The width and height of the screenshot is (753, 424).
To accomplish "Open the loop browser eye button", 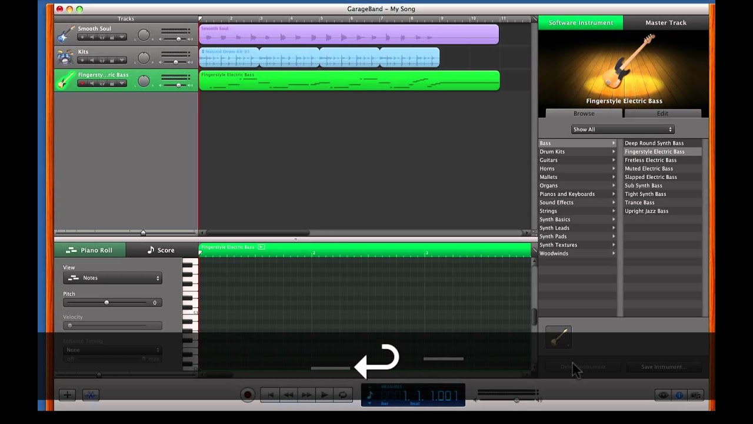I will click(x=663, y=395).
